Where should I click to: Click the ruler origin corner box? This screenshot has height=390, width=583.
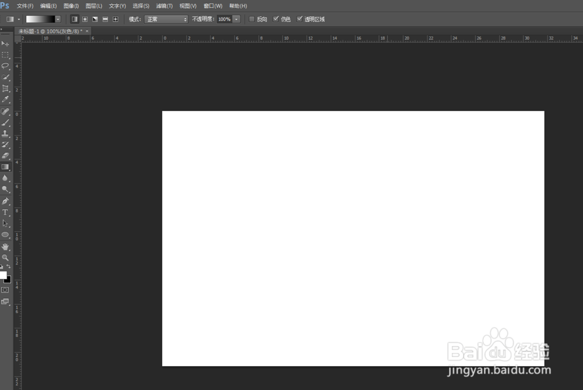(17, 39)
